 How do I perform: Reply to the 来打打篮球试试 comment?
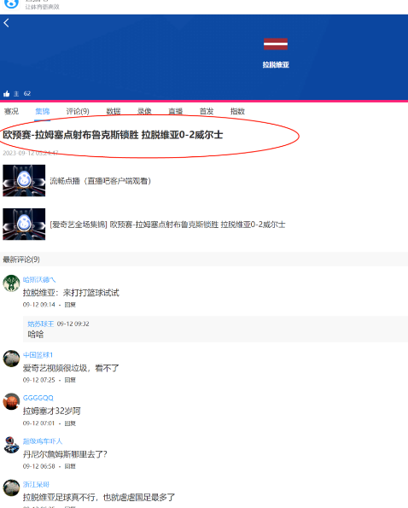(x=70, y=305)
